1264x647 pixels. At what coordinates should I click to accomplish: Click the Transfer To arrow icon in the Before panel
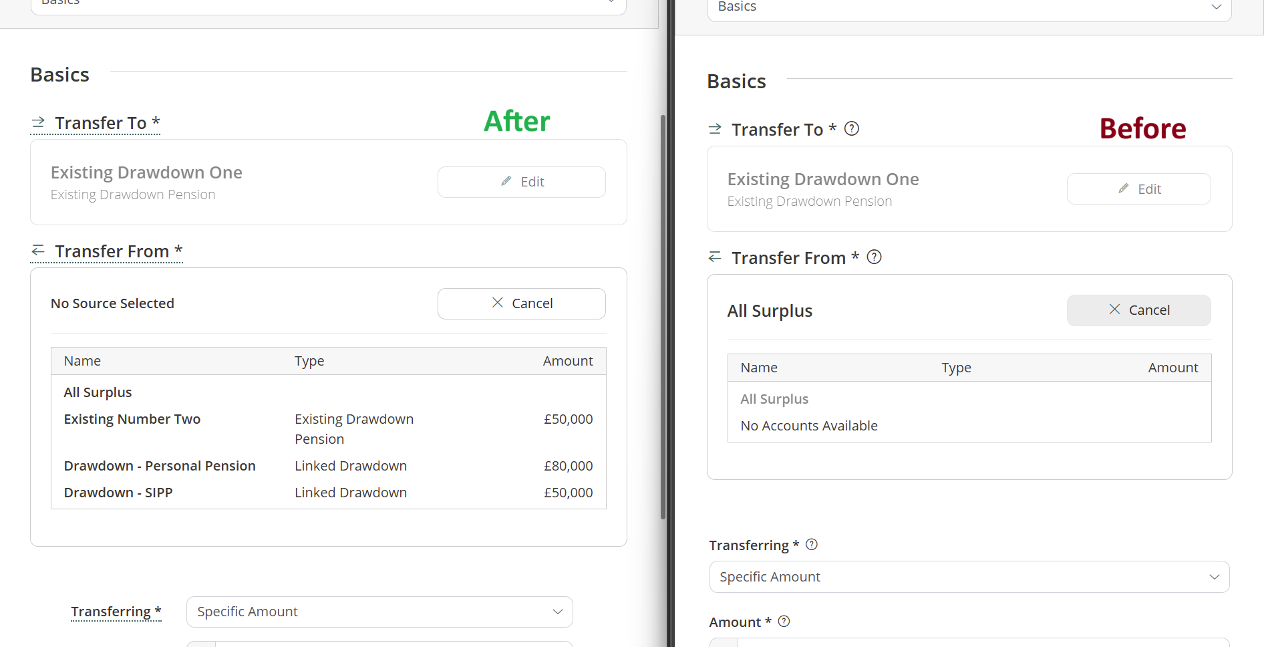[715, 129]
